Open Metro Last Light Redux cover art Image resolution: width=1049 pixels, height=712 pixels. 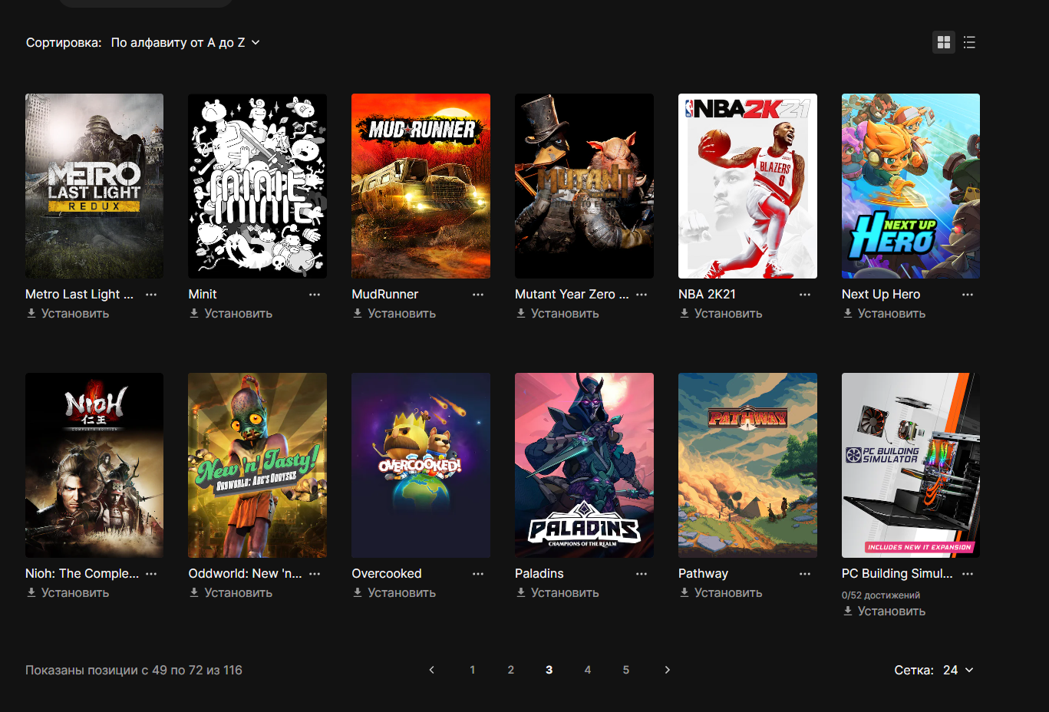click(x=94, y=186)
